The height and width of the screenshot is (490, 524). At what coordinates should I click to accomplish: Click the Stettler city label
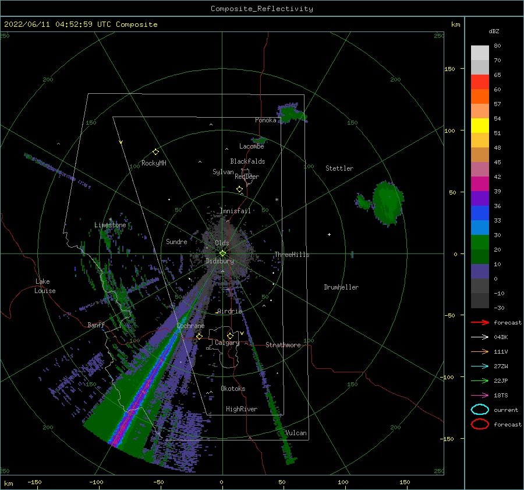pyautogui.click(x=339, y=168)
